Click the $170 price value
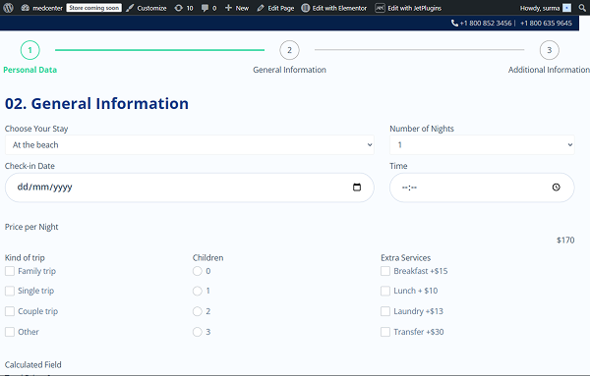This screenshot has width=590, height=376. (565, 241)
